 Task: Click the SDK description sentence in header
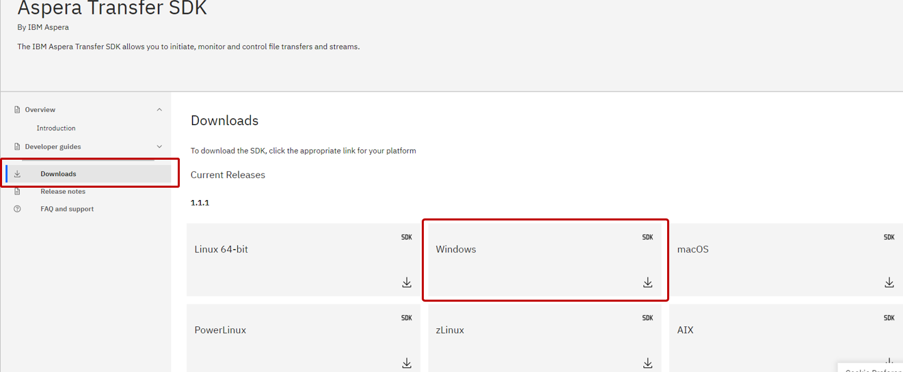(188, 47)
